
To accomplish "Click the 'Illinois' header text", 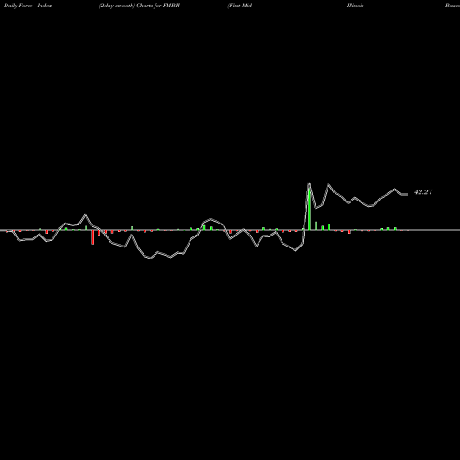I will pyautogui.click(x=355, y=6).
